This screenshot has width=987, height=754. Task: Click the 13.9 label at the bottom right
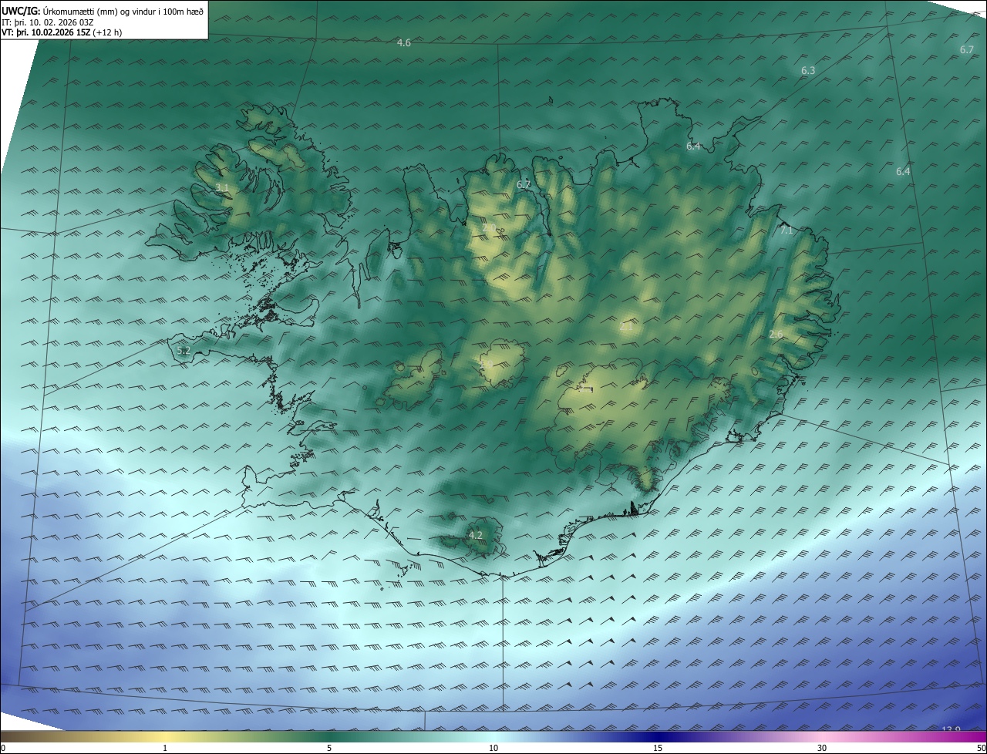point(952,729)
